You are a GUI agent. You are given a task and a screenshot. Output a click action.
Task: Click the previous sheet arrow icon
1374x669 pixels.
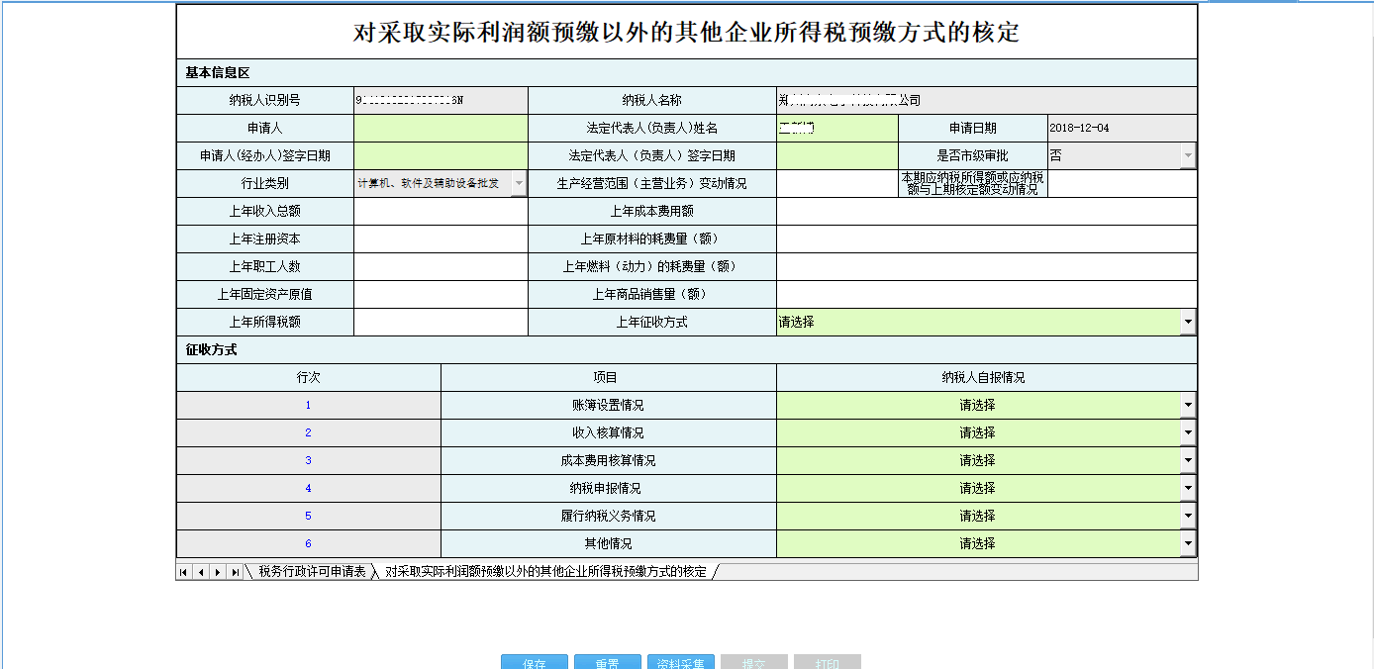point(200,571)
